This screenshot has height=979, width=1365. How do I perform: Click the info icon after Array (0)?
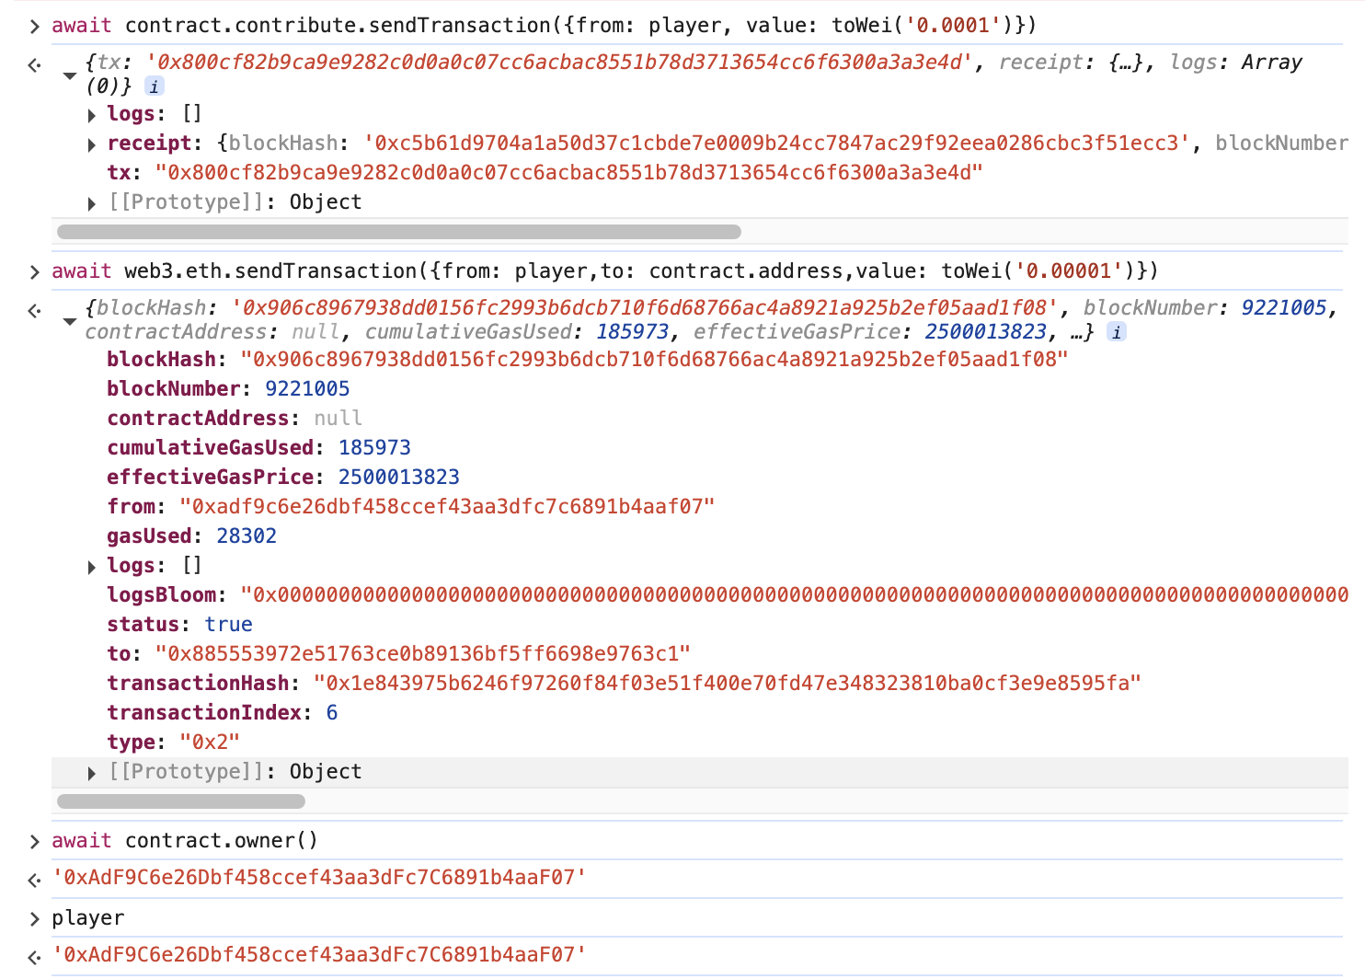(155, 86)
